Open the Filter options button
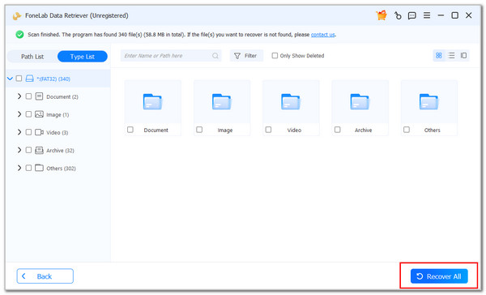486x295 pixels. 246,56
